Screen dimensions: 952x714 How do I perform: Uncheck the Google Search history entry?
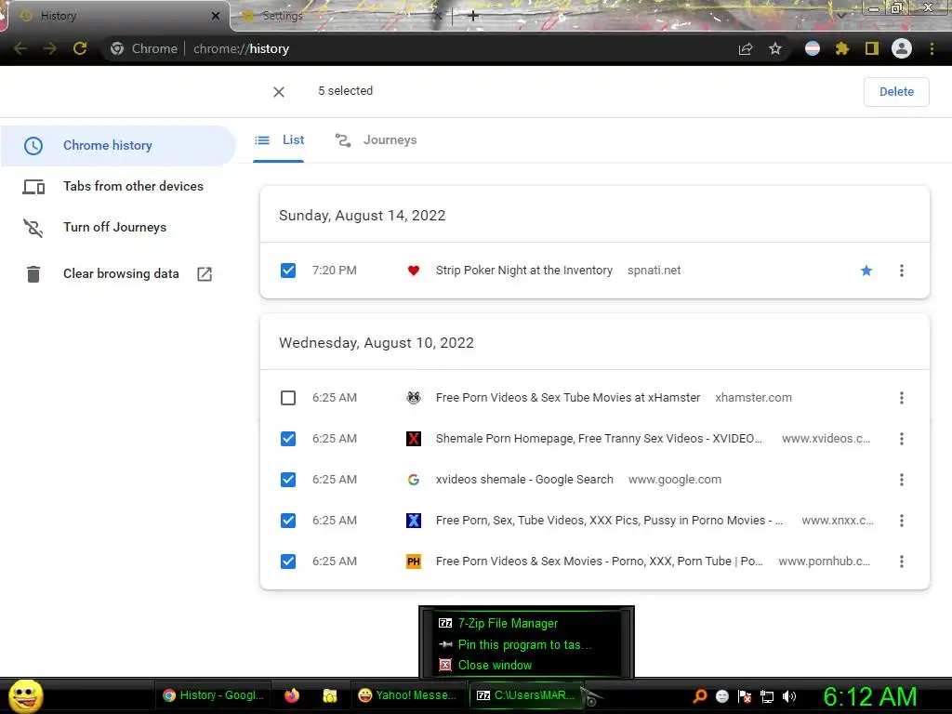(x=288, y=480)
